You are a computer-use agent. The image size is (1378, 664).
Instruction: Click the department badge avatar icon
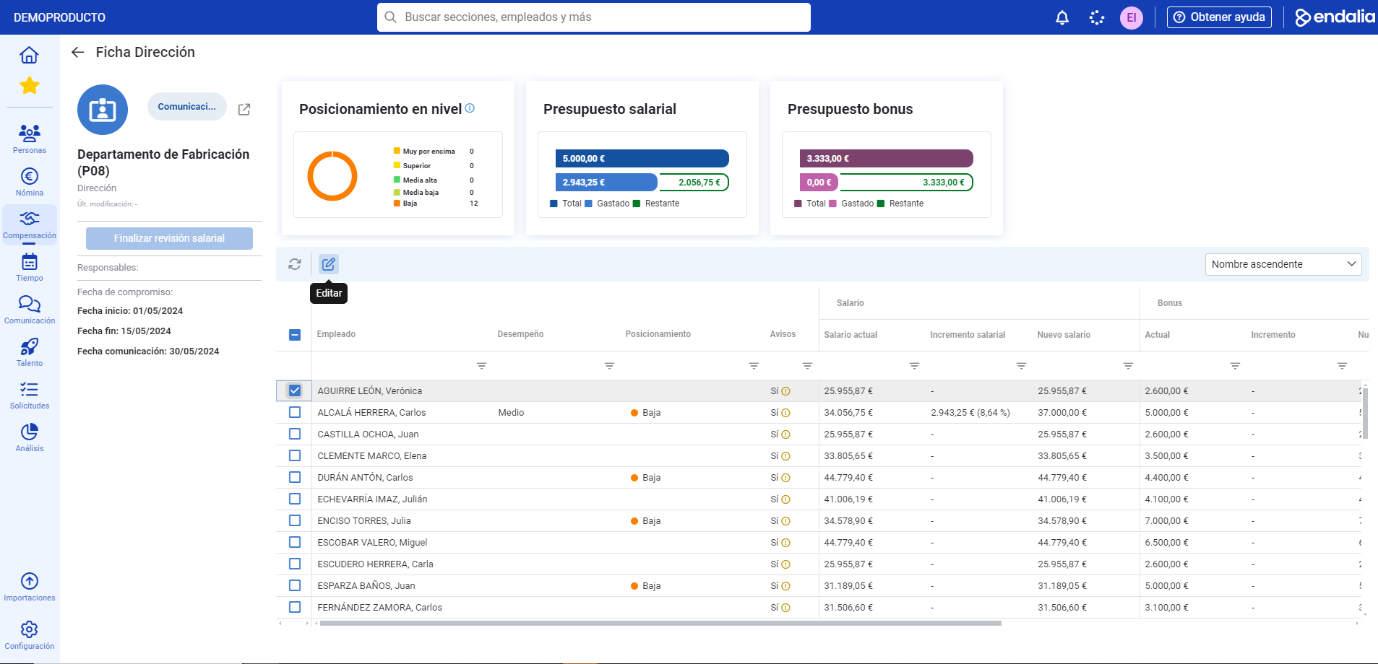(x=103, y=110)
